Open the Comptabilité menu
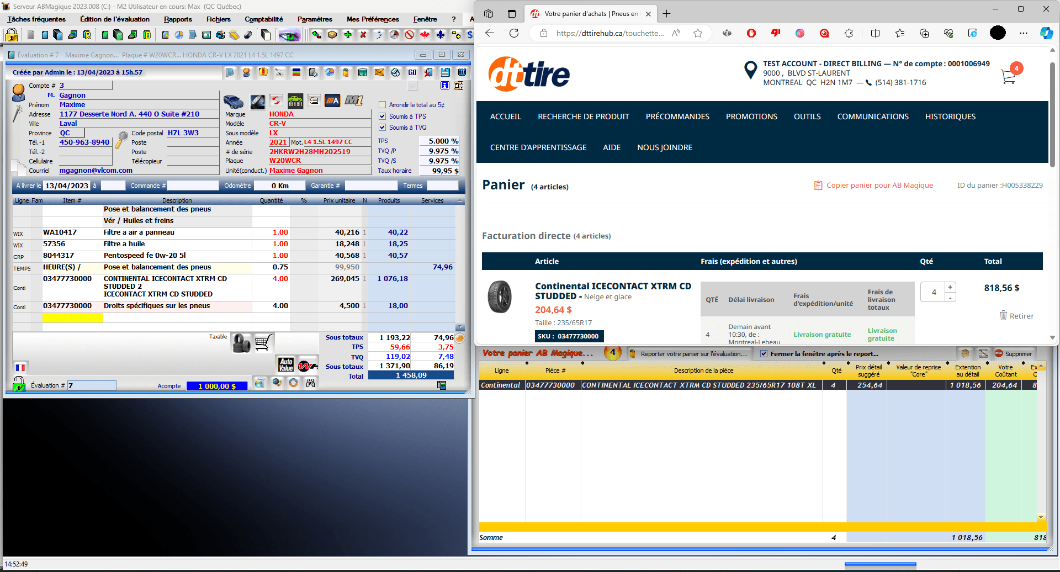Viewport: 1060px width, 572px height. point(263,19)
